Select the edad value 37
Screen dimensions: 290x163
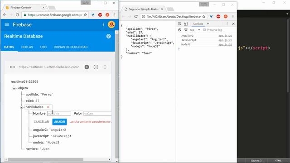[x=37, y=101]
